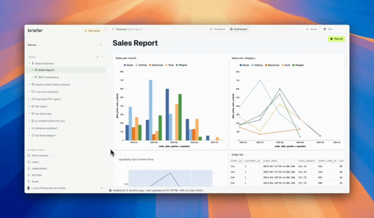The image size is (374, 218).
Task: Click the user avatar of Lucas Fernandes
Action: click(29, 188)
